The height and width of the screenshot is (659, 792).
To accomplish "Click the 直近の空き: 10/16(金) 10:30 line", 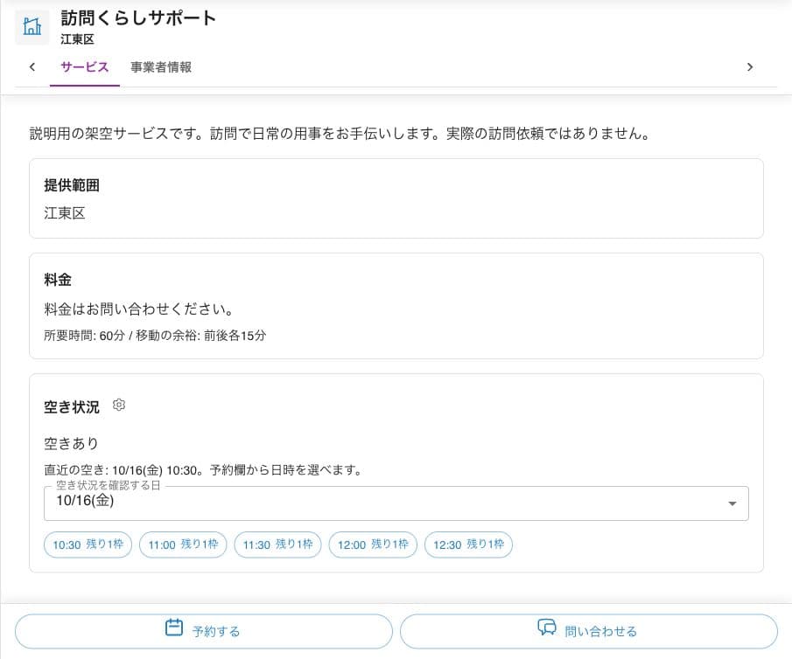I will pyautogui.click(x=203, y=470).
